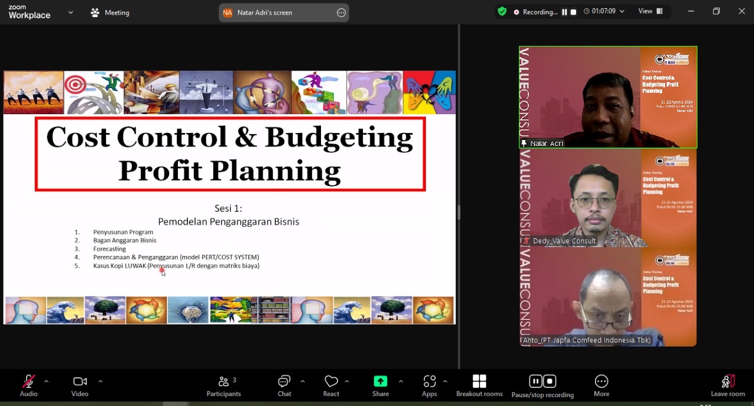Expand the audio options arrow next to Audio
Viewport: 754px width, 406px height.
(46, 381)
